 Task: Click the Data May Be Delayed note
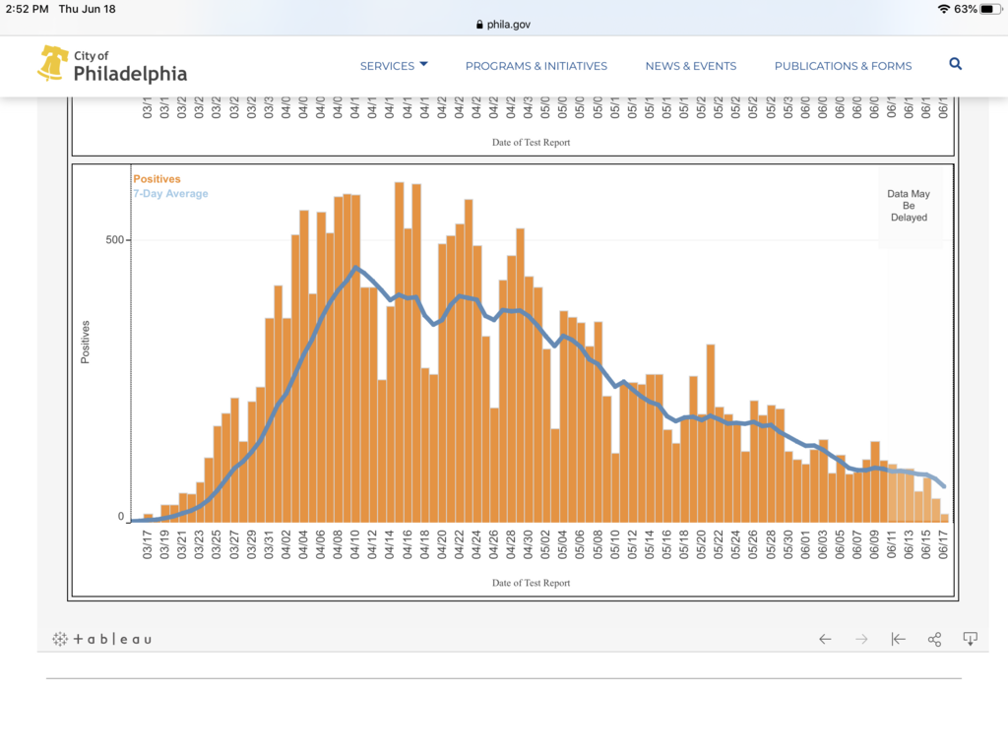tap(909, 207)
